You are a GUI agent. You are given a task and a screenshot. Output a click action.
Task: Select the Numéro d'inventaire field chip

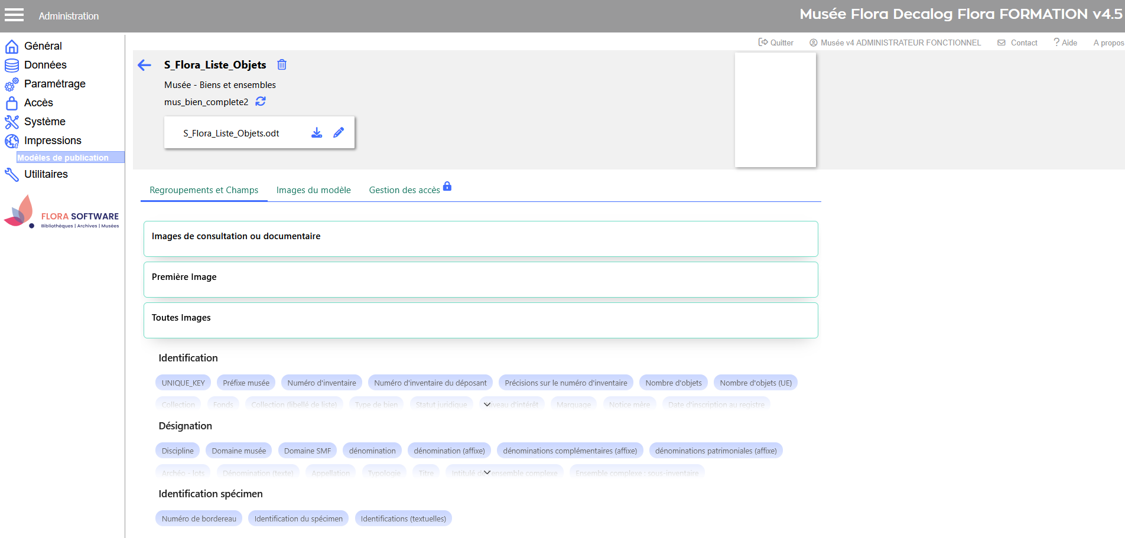point(321,383)
